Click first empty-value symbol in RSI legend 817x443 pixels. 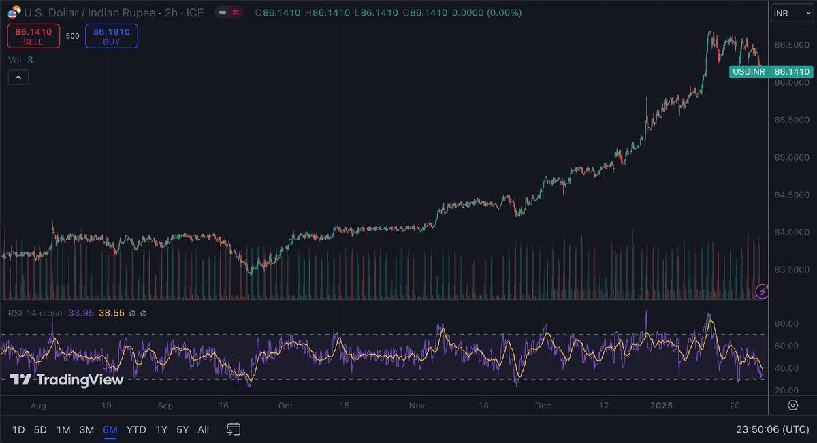click(133, 313)
